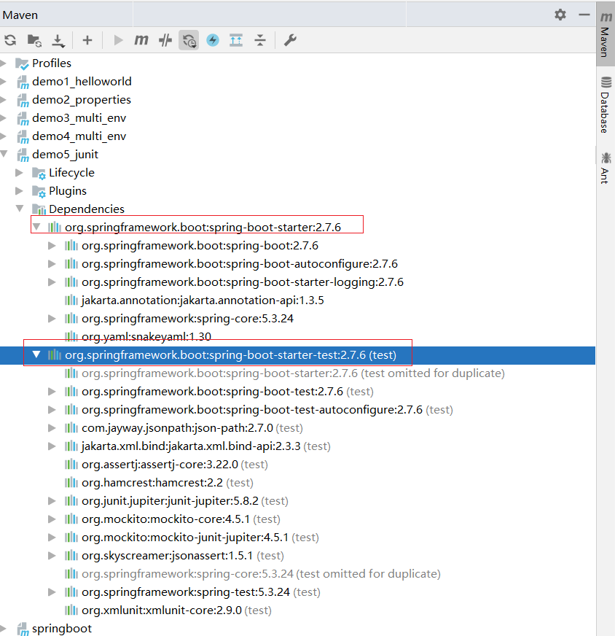The height and width of the screenshot is (636, 615).
Task: Open the Ant side tool tab
Action: pos(605,167)
